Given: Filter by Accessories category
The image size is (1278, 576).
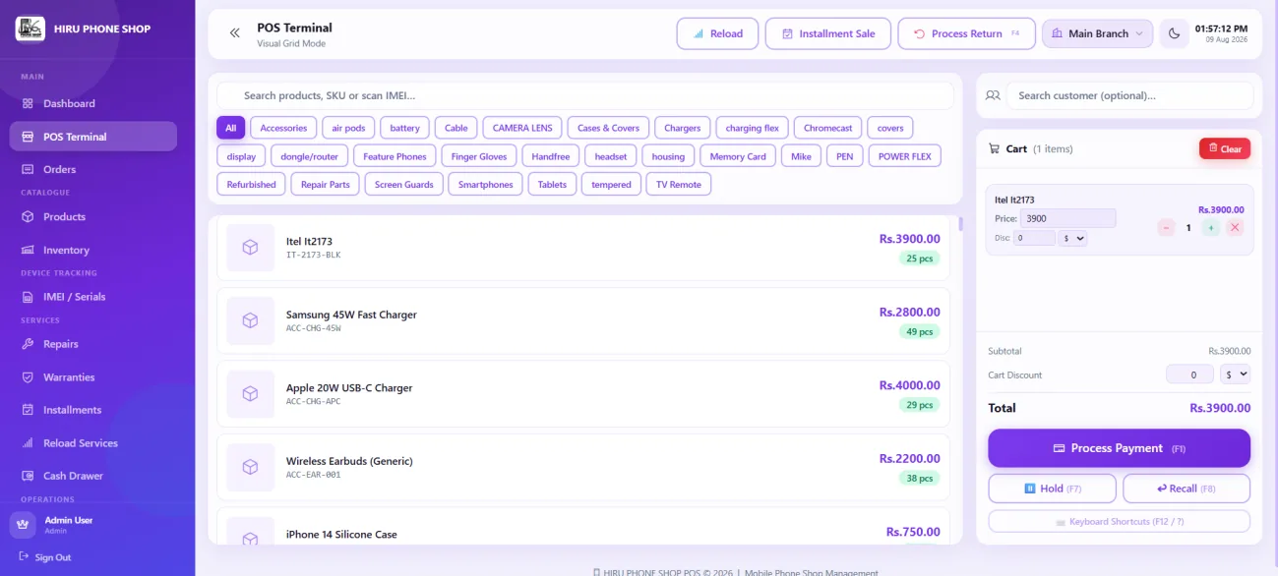Looking at the screenshot, I should point(283,128).
